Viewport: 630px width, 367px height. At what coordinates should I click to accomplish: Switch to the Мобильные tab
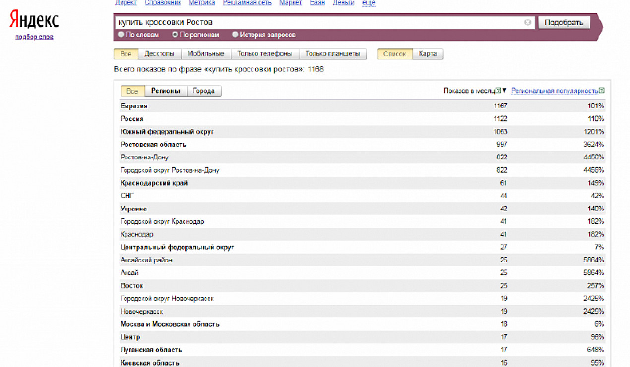coord(206,54)
